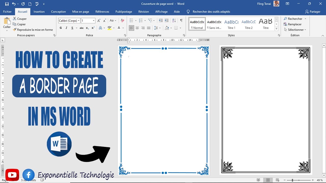326x183 pixels.
Task: Select align left paragraph button
Action: 131,28
